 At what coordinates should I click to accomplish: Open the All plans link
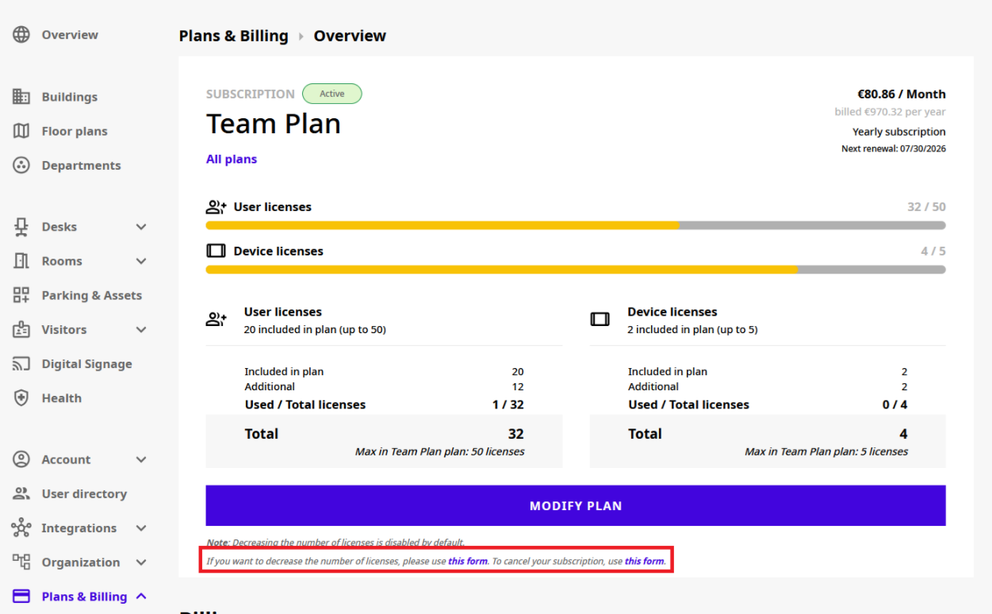coord(232,159)
